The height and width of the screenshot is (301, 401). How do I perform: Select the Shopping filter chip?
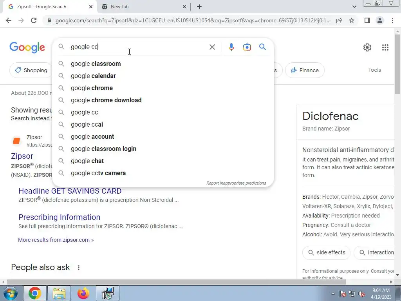click(x=31, y=70)
